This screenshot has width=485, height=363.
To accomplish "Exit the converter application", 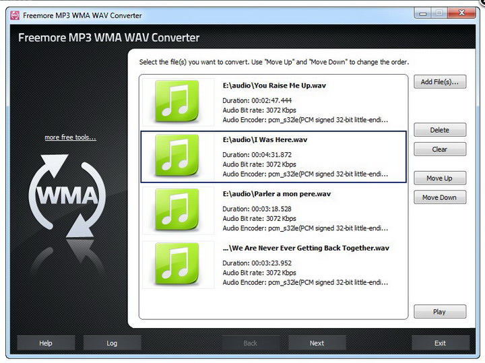I will point(440,343).
